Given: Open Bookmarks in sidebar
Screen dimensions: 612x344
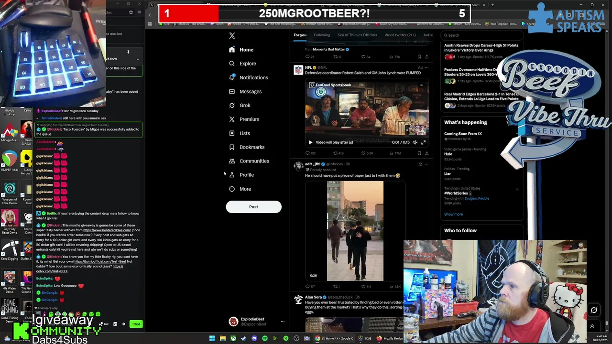Looking at the screenshot, I should coord(248,148).
